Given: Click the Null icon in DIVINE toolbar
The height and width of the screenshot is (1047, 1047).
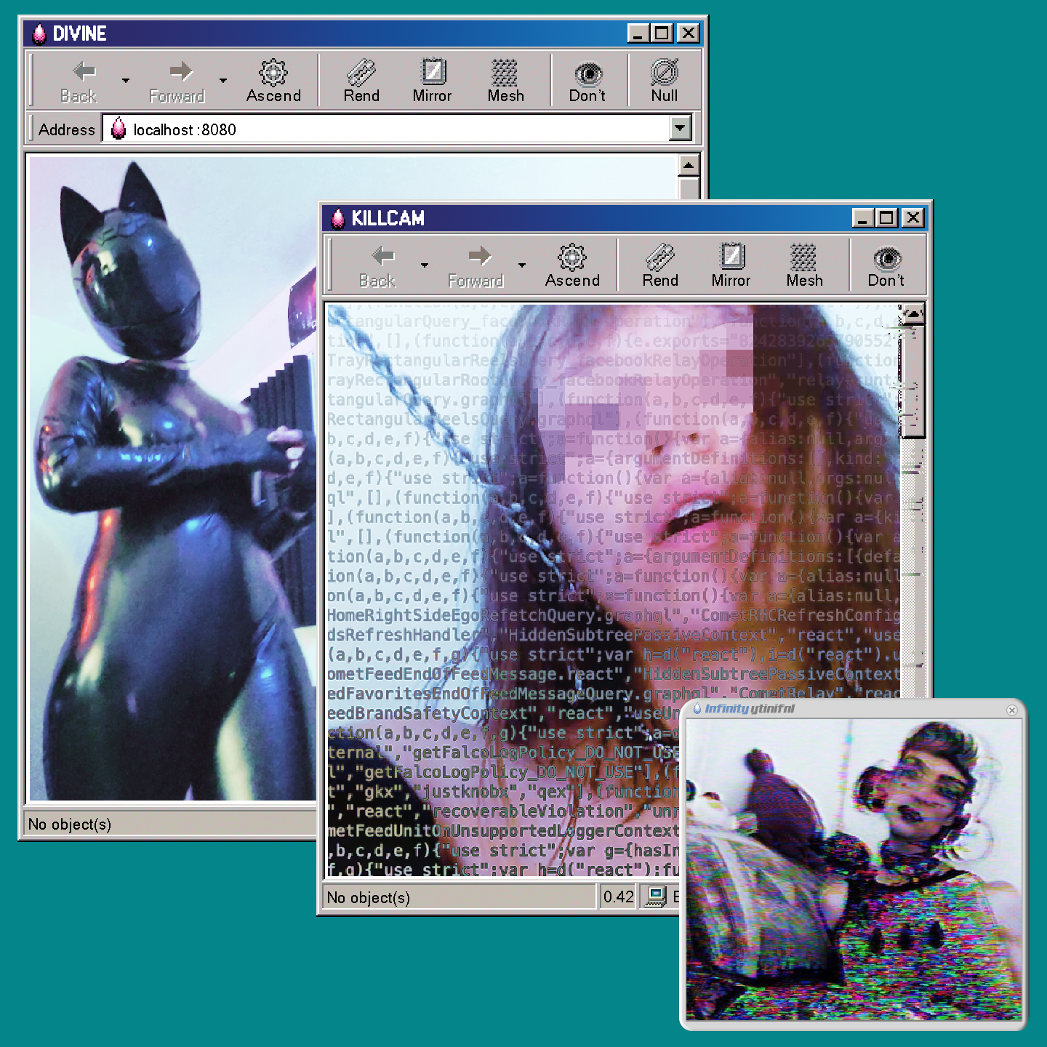Looking at the screenshot, I should click(664, 73).
